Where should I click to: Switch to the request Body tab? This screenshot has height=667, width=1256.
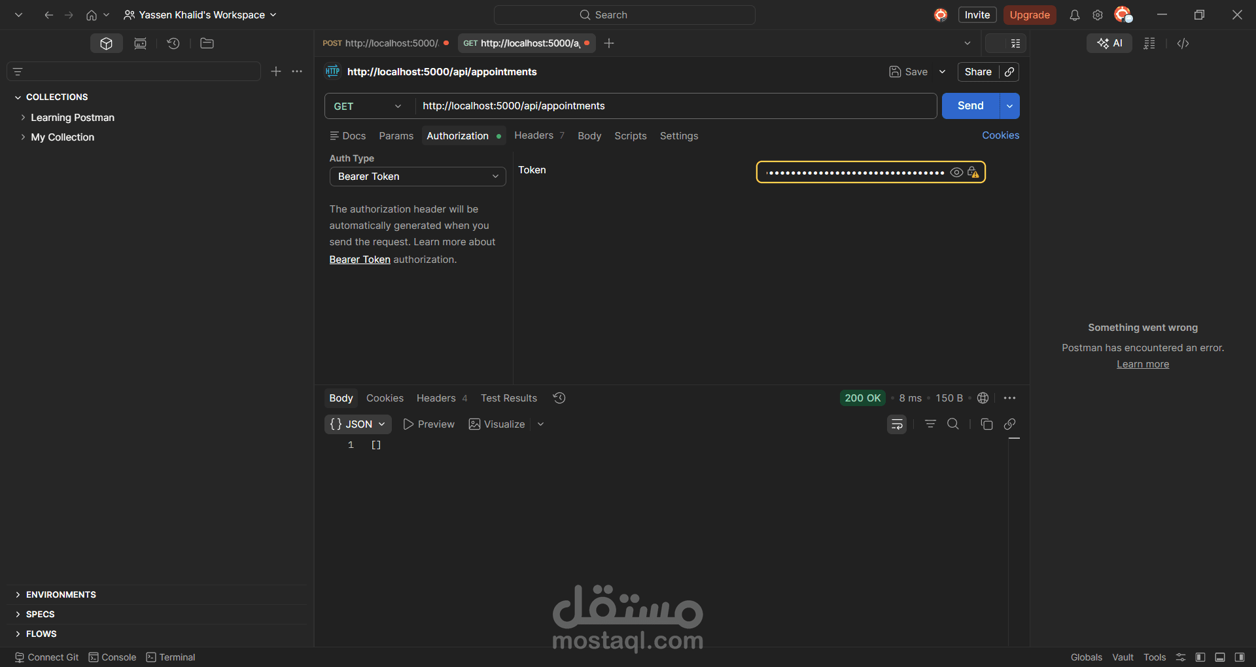[x=589, y=136]
